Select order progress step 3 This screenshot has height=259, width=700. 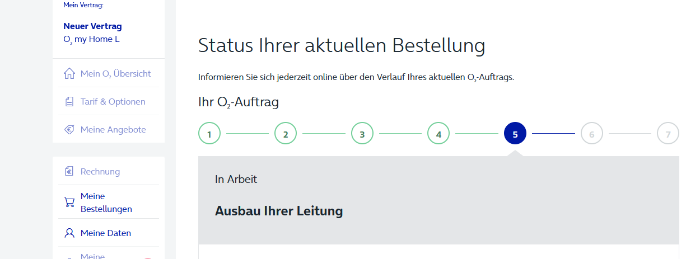coord(362,134)
